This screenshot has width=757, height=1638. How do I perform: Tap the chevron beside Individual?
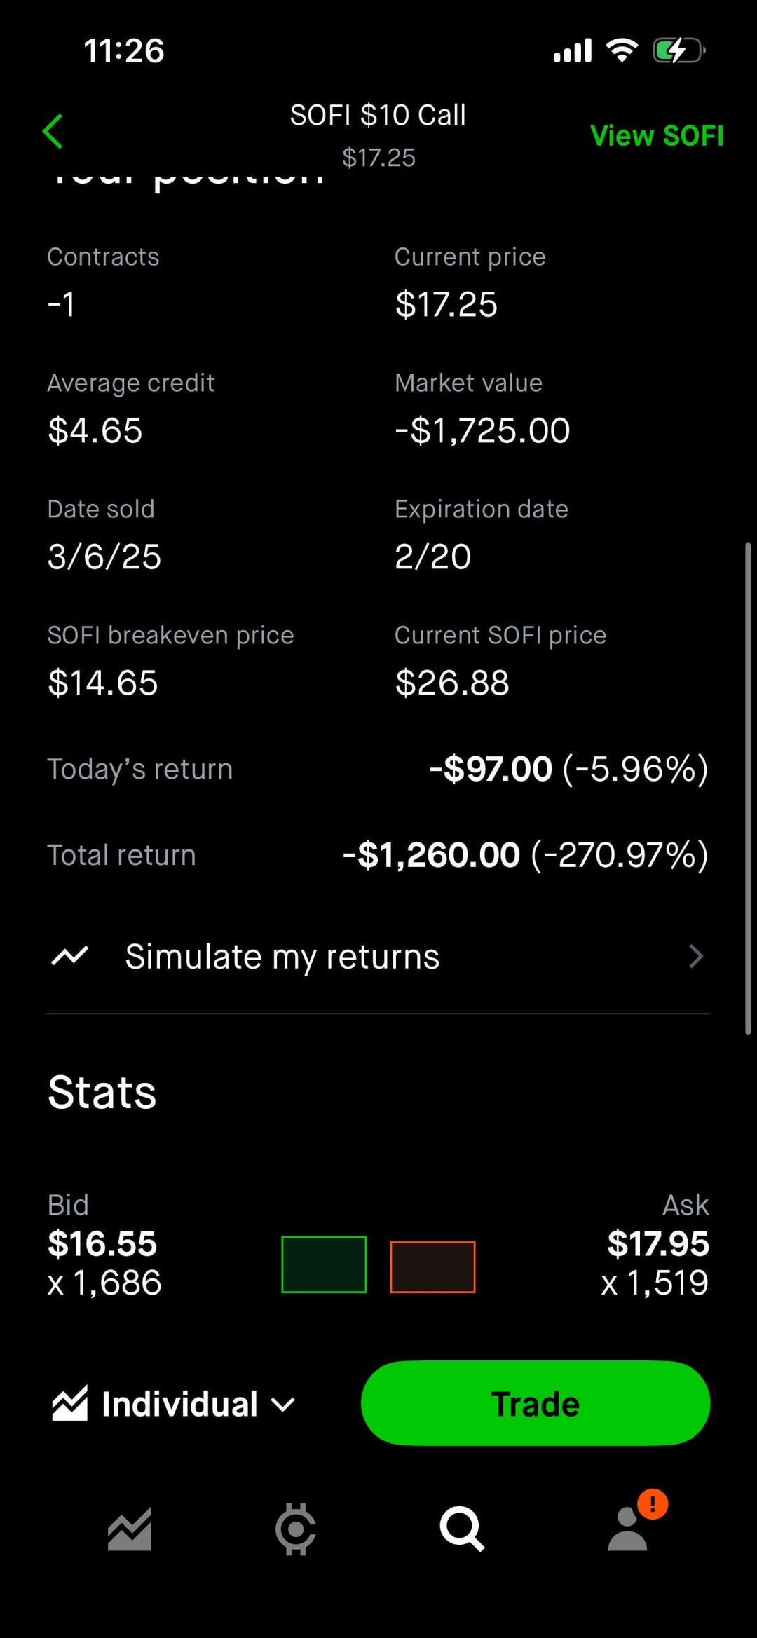coord(283,1405)
